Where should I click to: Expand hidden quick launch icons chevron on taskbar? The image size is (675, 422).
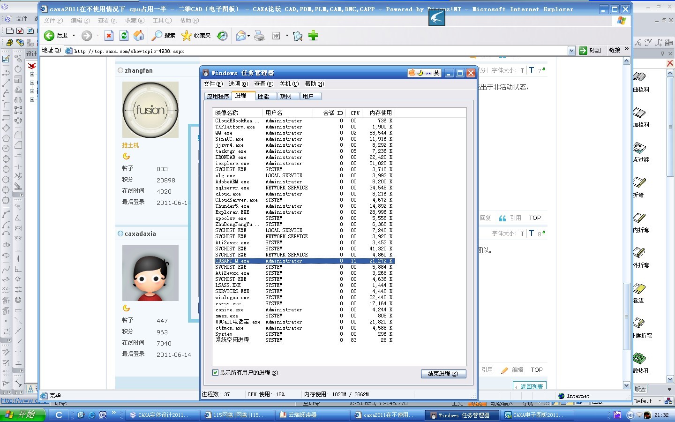[114, 414]
